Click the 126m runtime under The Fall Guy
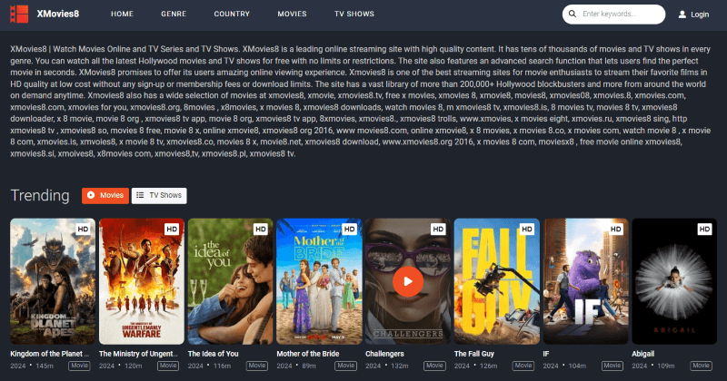 (489, 366)
